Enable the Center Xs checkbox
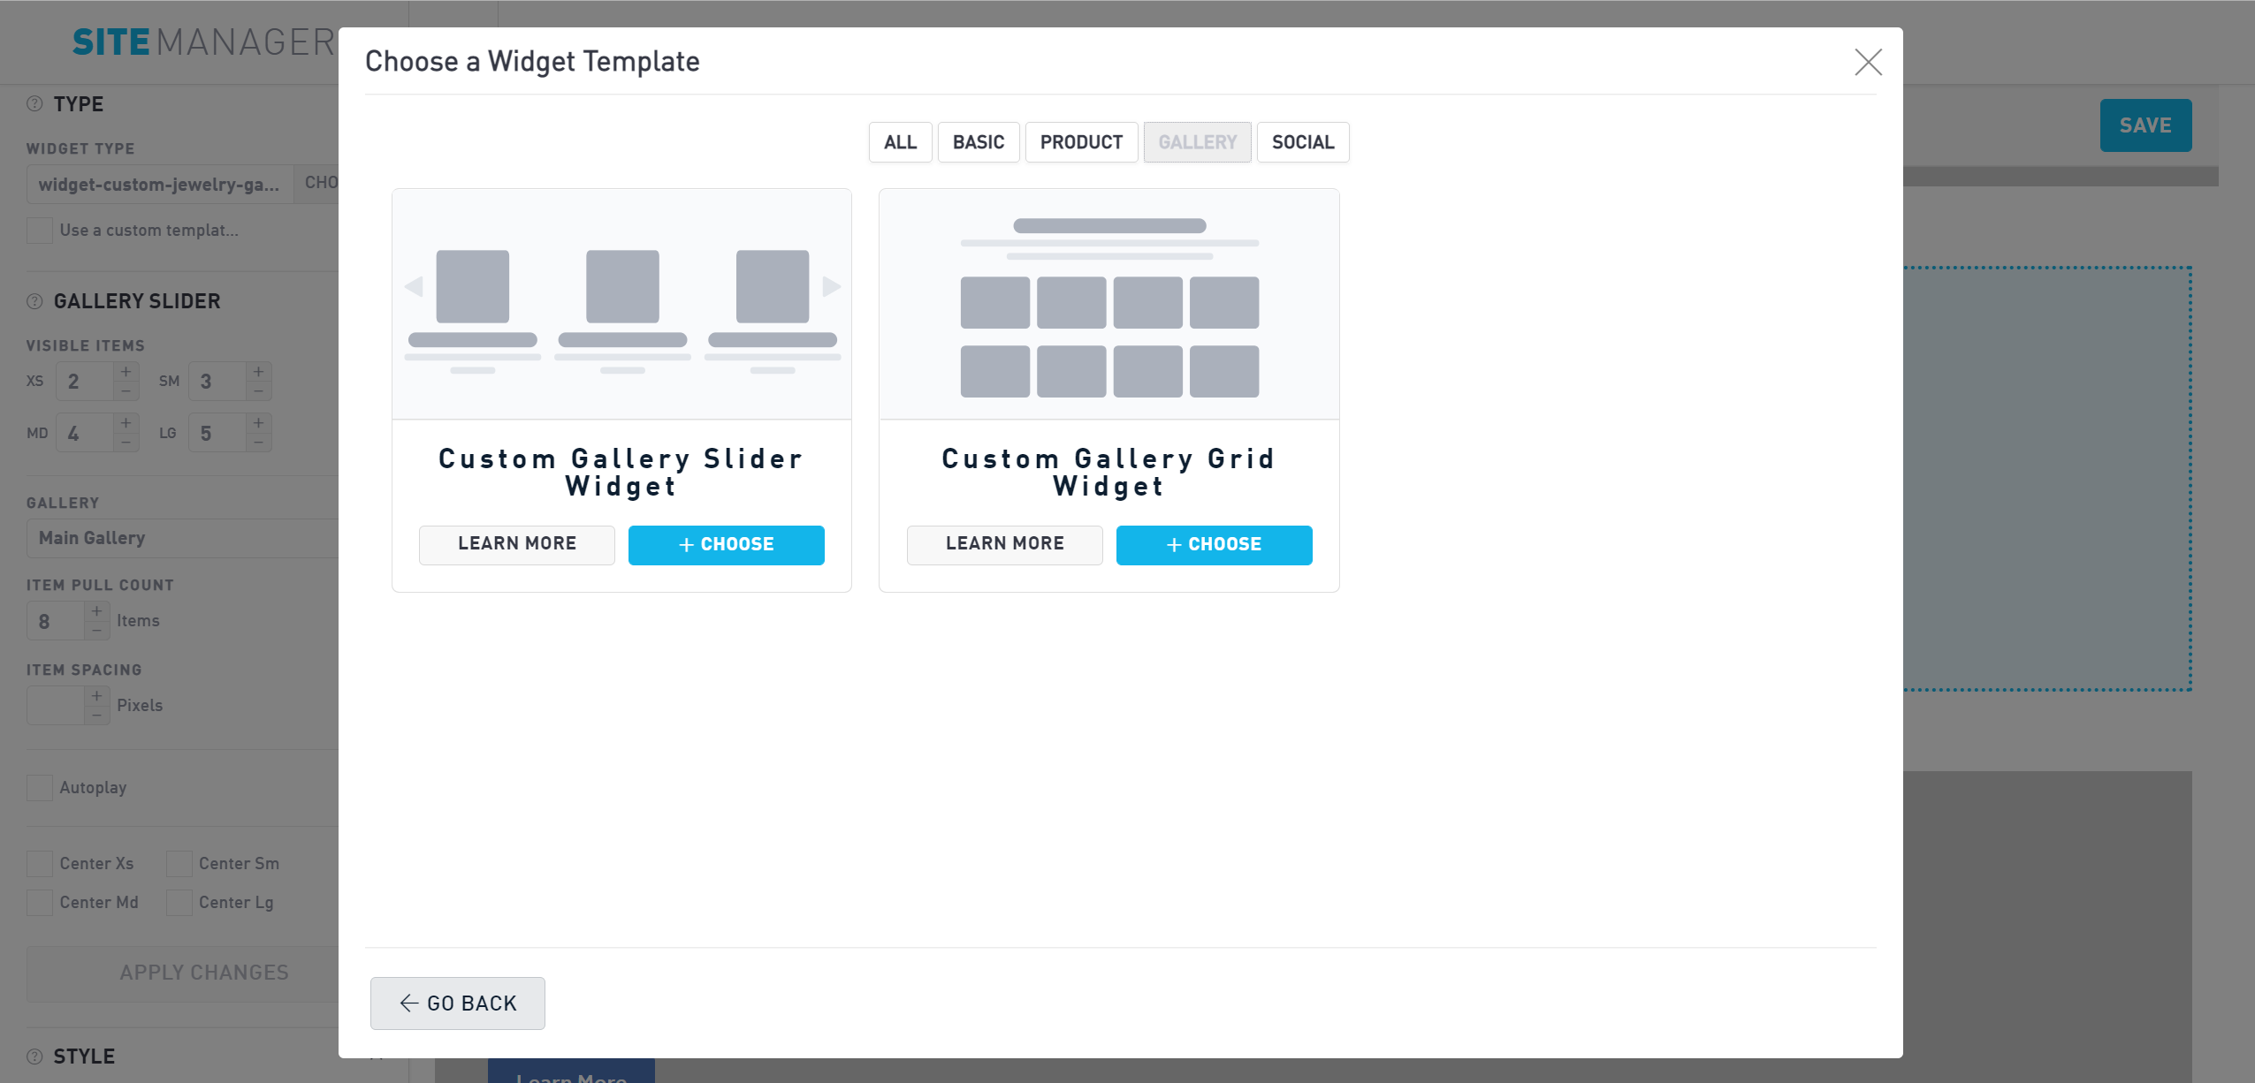Viewport: 2255px width, 1083px height. coord(40,863)
